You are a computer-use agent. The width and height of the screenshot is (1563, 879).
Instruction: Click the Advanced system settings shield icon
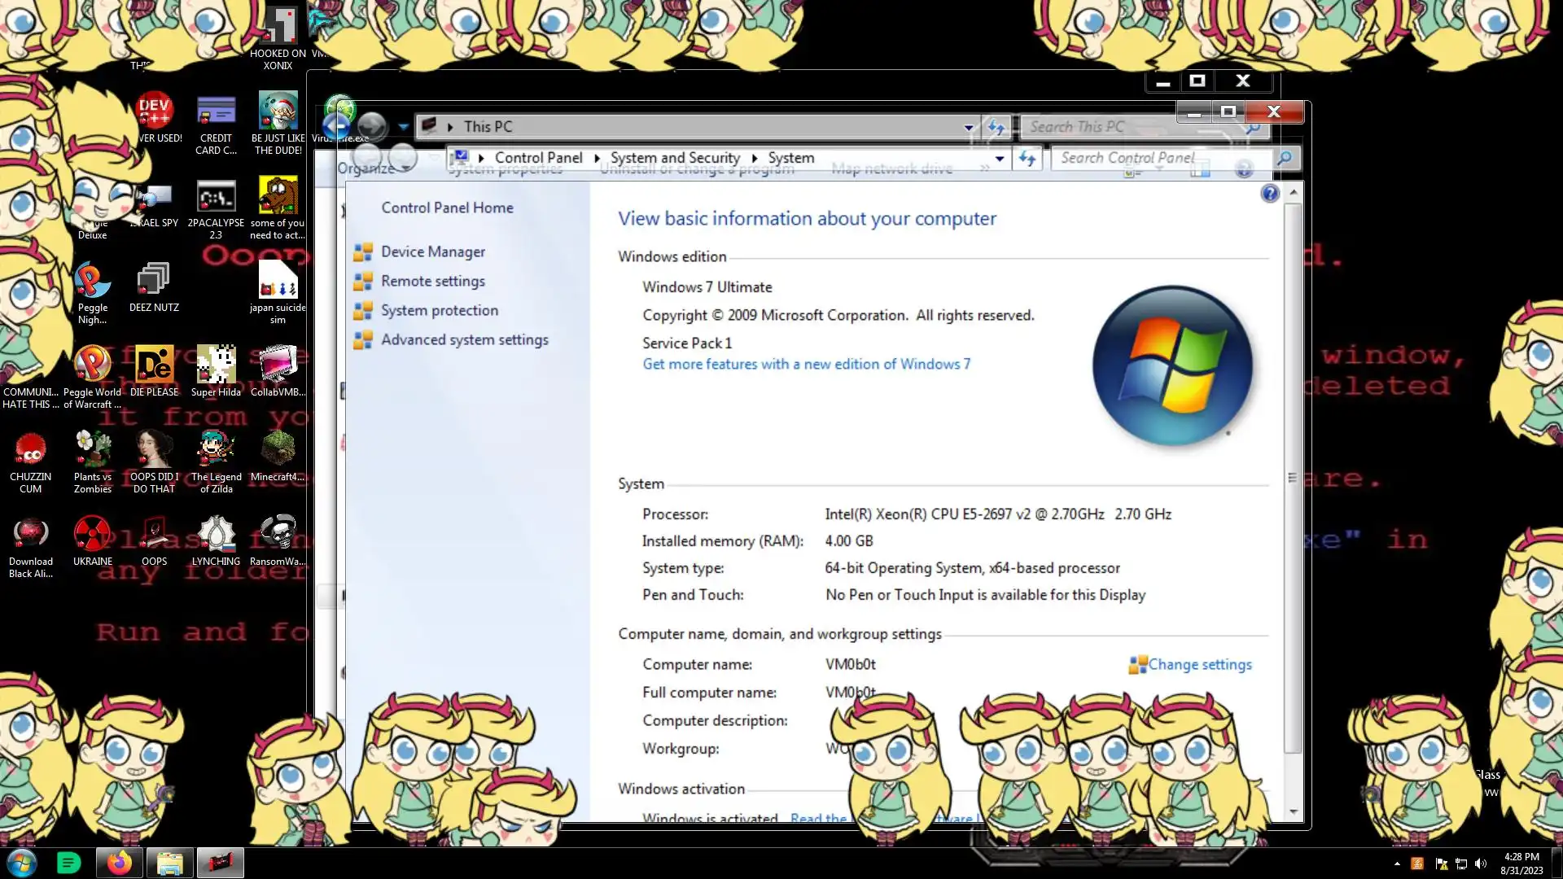pyautogui.click(x=363, y=340)
